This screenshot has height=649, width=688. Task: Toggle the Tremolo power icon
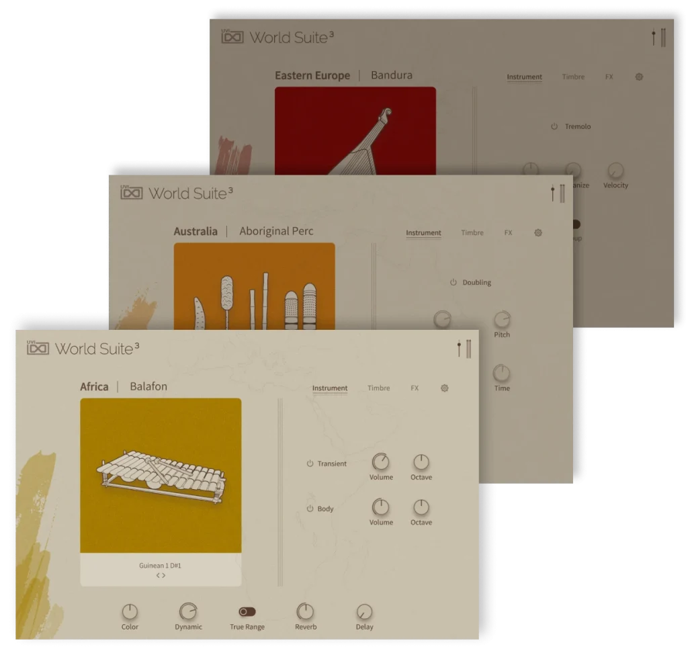tap(554, 127)
